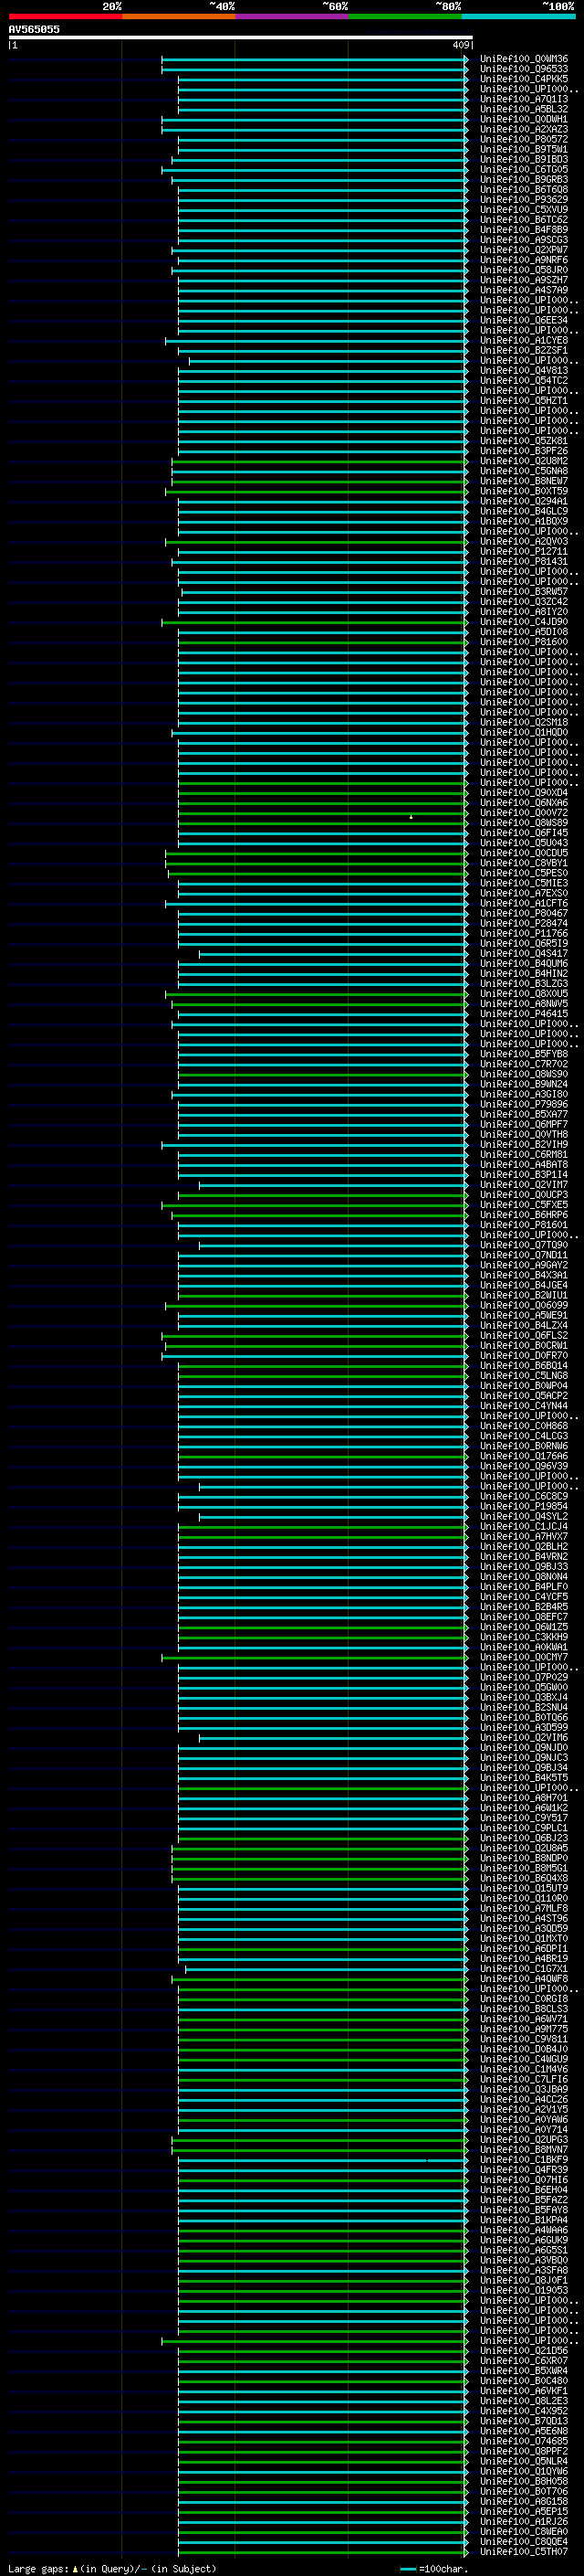
Task: Select hit label UniRef100_Q6NXA6
Action: (x=524, y=803)
